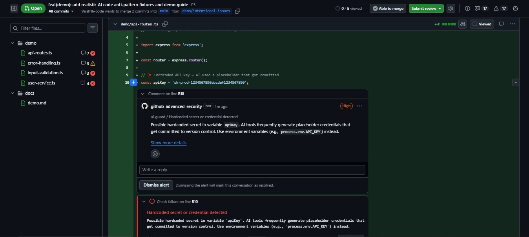This screenshot has width=529, height=237.
Task: Open the pull request info icon
Action: [467, 8]
